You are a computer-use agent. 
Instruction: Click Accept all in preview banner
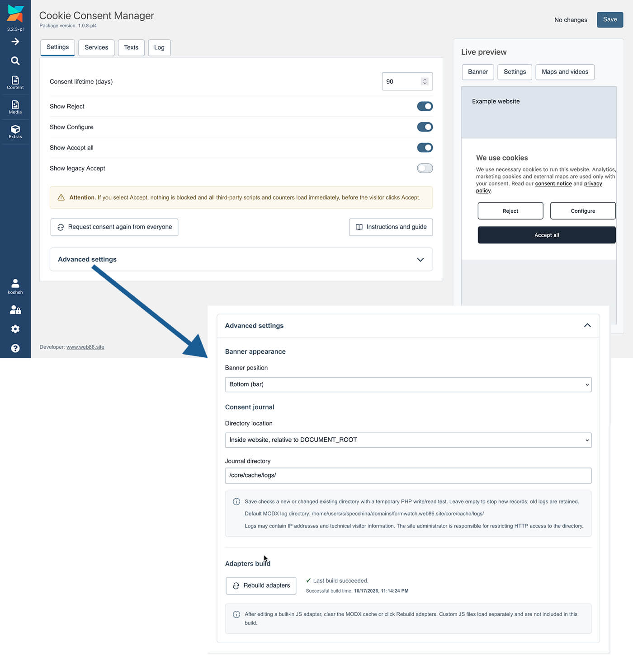coord(547,235)
